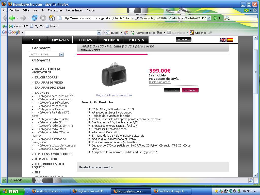The image size is (260, 195).
Task: Open the CuCuRuLlO bookmark
Action: click(19, 26)
